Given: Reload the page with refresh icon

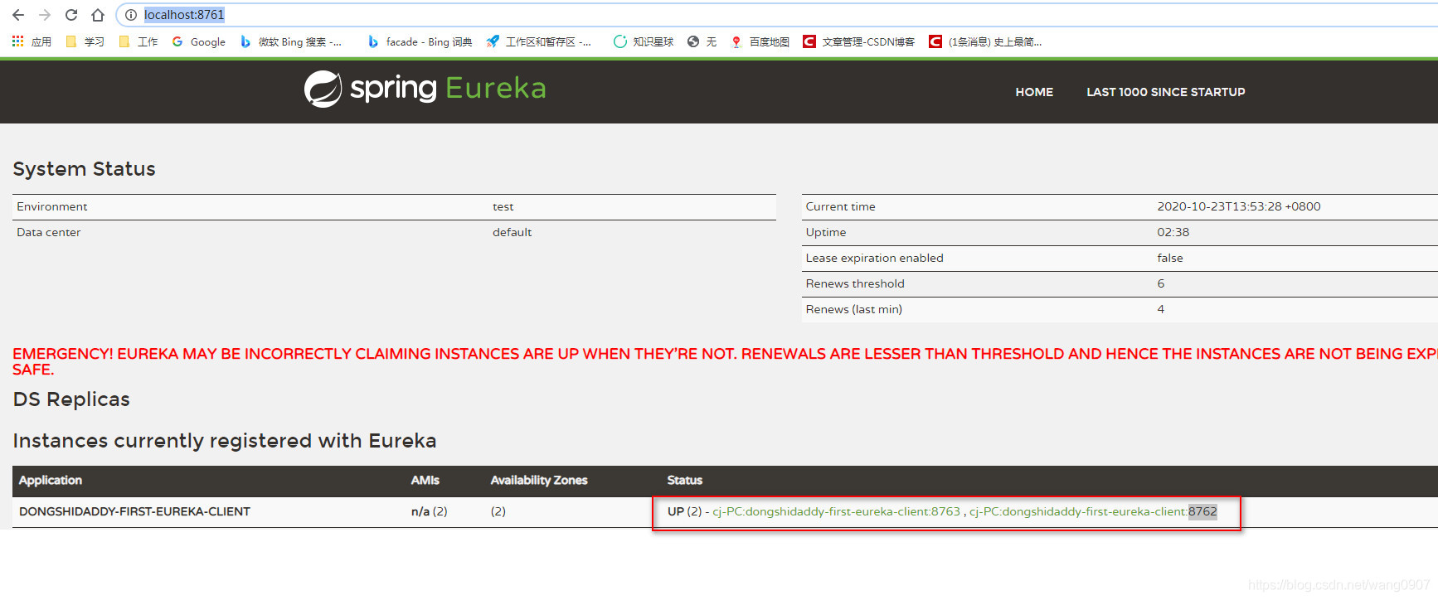Looking at the screenshot, I should point(71,15).
